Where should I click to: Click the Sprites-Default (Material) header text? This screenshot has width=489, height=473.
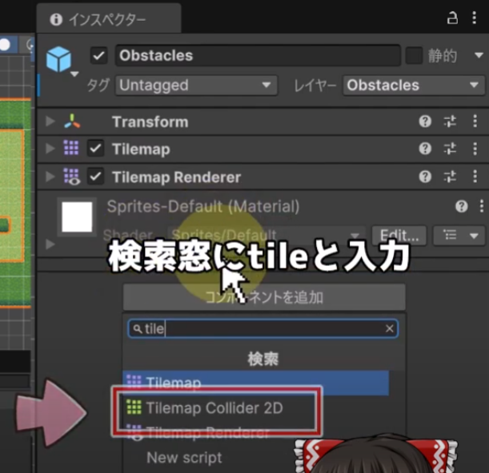(x=203, y=207)
